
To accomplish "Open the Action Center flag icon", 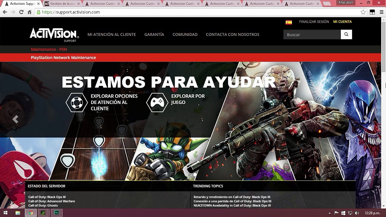I will [x=337, y=213].
